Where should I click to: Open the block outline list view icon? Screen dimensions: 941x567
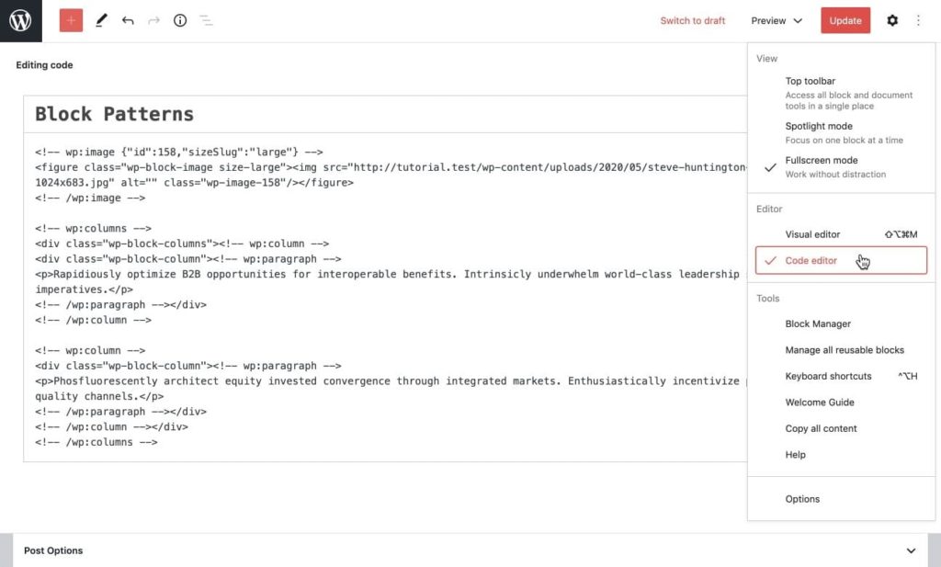point(206,19)
